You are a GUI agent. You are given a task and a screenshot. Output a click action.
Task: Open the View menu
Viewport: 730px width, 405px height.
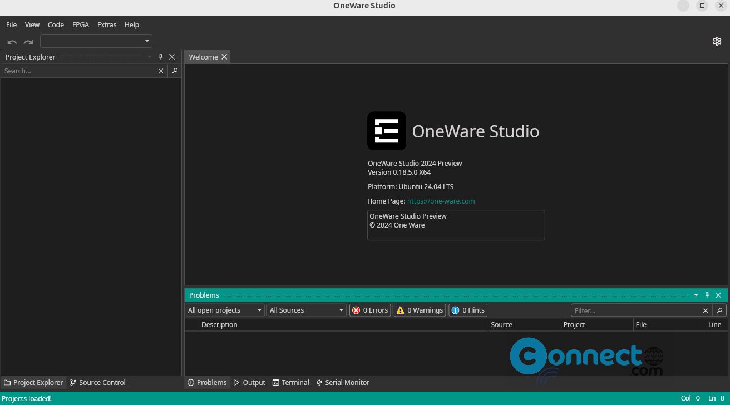click(x=32, y=24)
